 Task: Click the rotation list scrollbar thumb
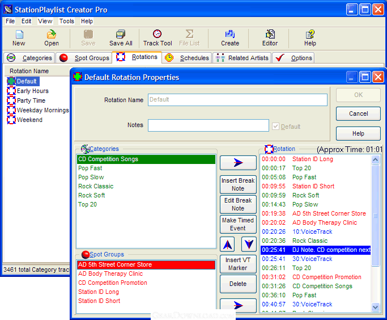coord(375,216)
